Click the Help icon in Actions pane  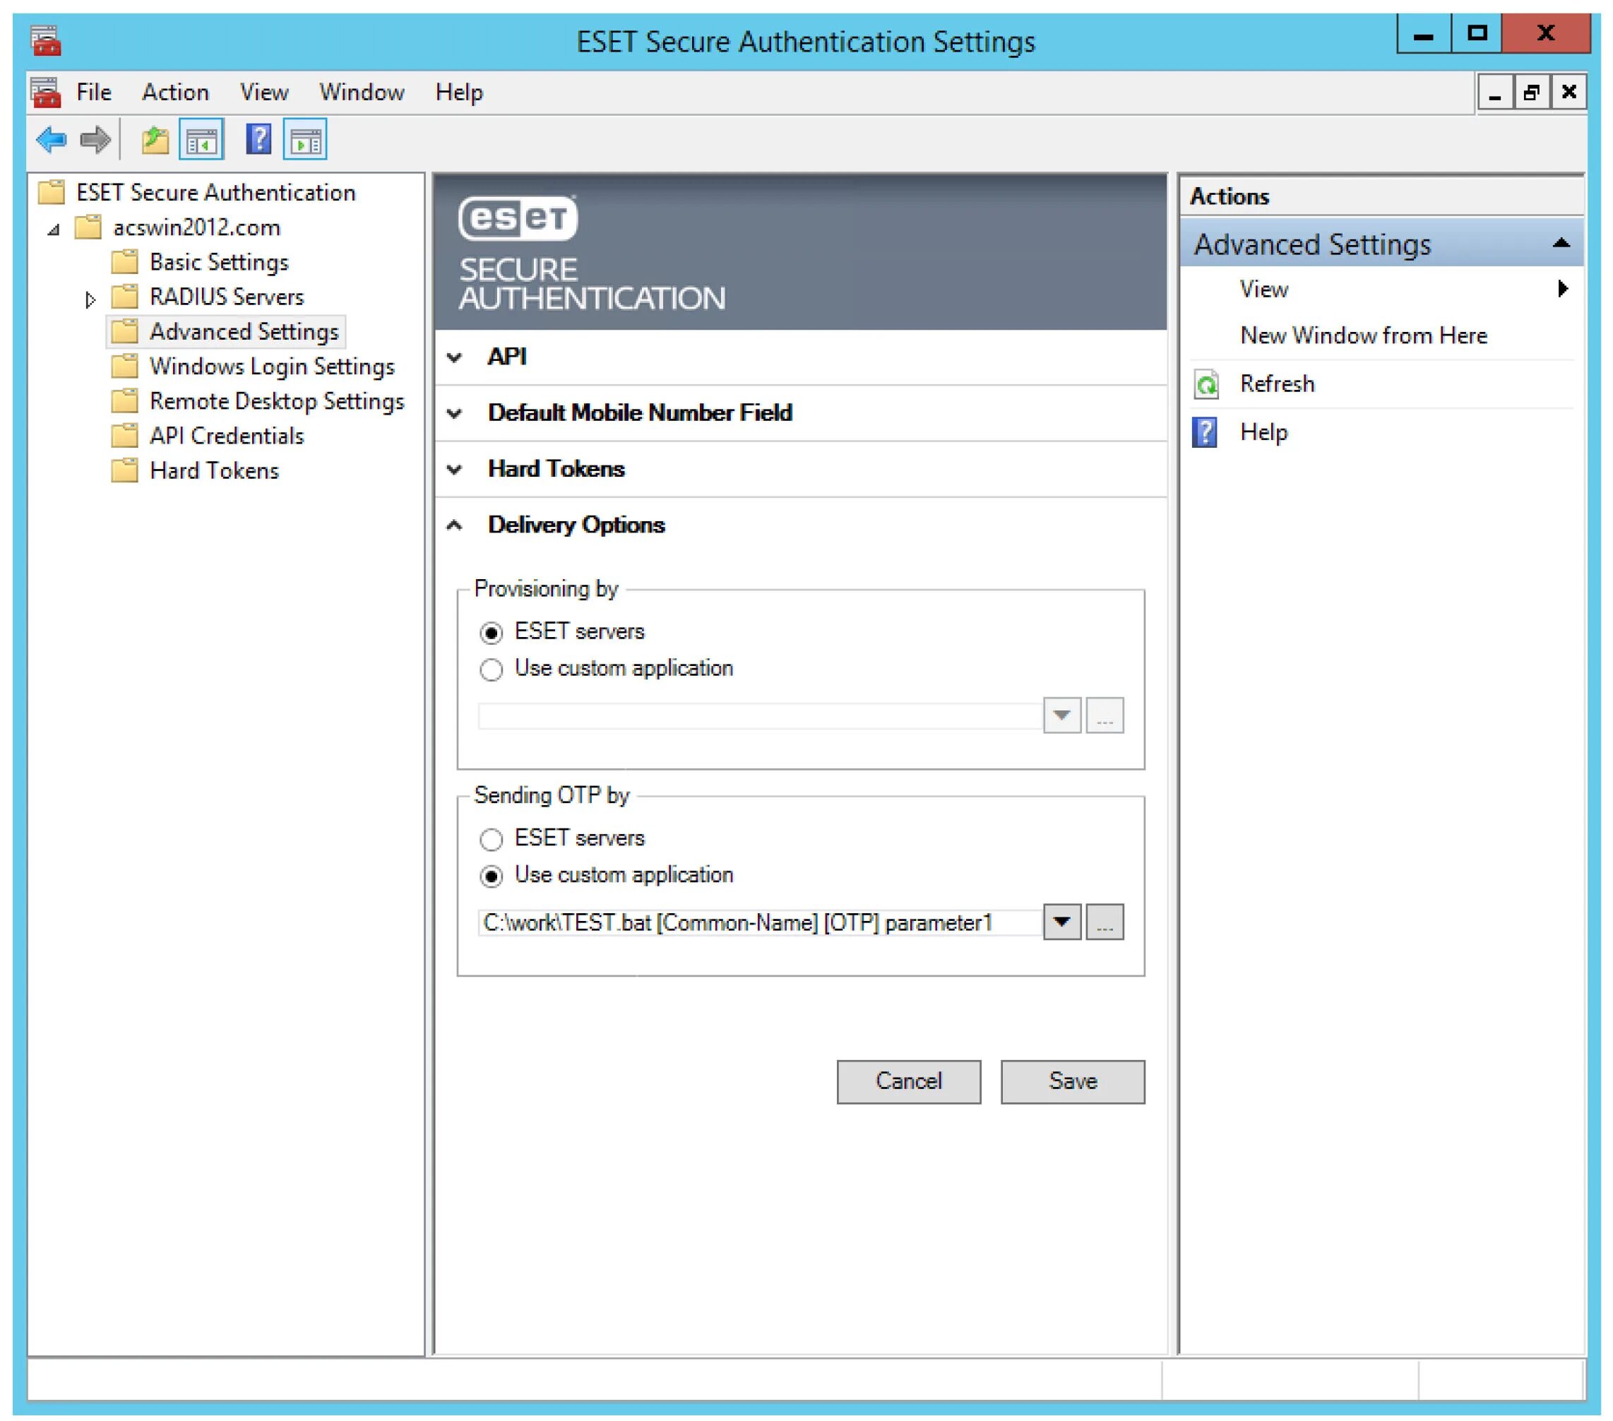coord(1204,432)
